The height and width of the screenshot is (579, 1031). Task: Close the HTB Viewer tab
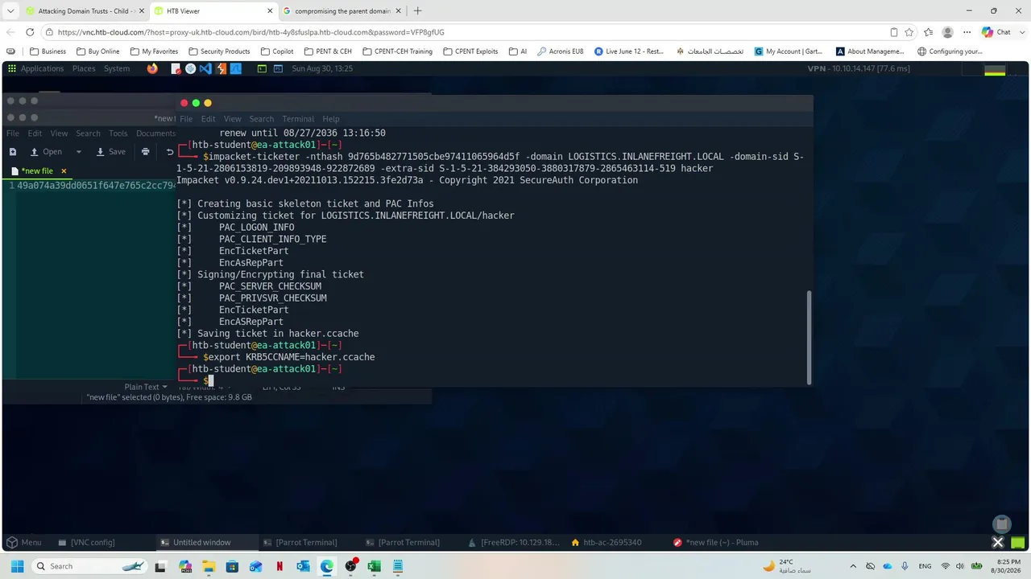coord(268,11)
